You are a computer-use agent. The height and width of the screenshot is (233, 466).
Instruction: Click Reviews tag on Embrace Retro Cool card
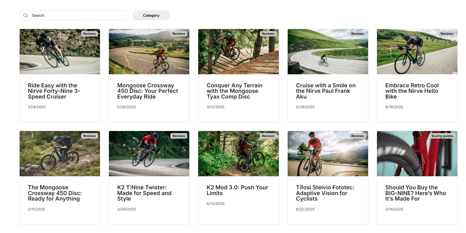click(447, 34)
